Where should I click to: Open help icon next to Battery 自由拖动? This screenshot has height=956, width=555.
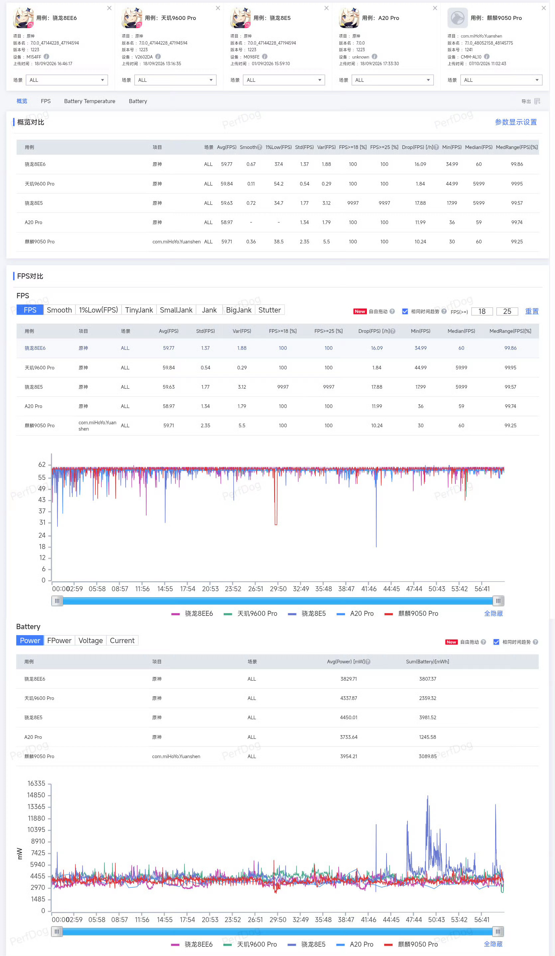coord(483,642)
